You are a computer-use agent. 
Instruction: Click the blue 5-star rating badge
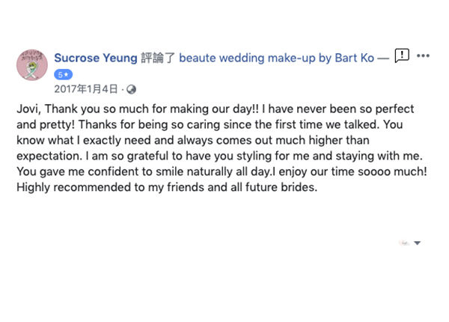pos(63,75)
